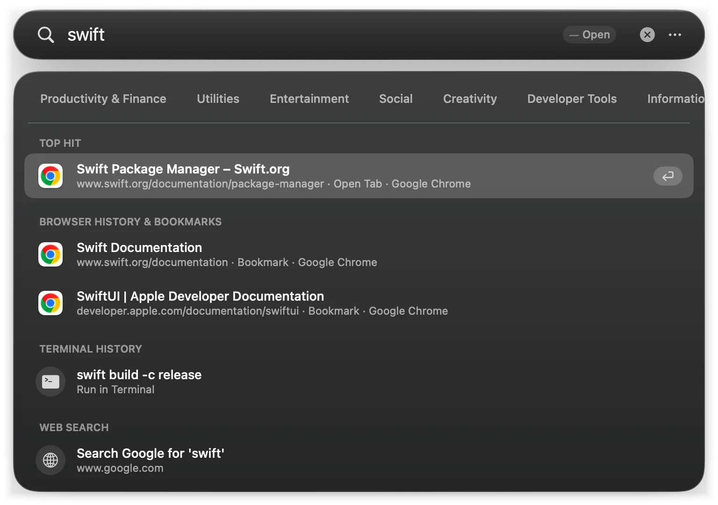
Task: Switch to the Creativity category tab
Action: (470, 99)
